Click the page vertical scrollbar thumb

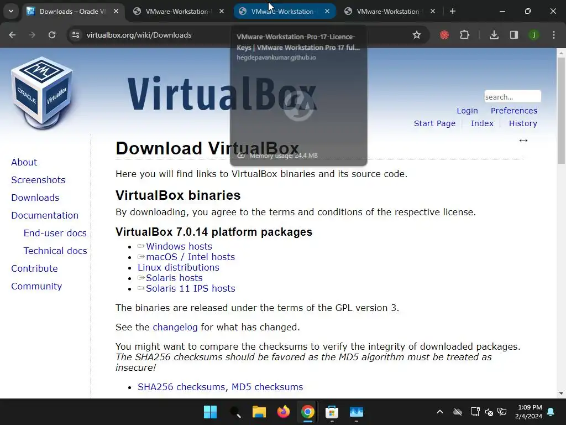click(561, 110)
